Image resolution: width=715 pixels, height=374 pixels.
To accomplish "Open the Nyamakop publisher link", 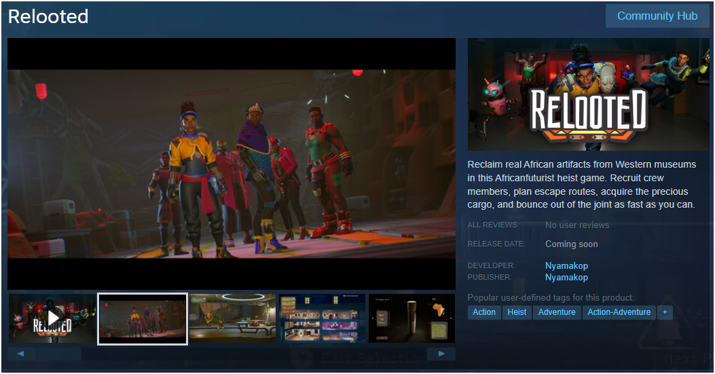I will click(566, 278).
